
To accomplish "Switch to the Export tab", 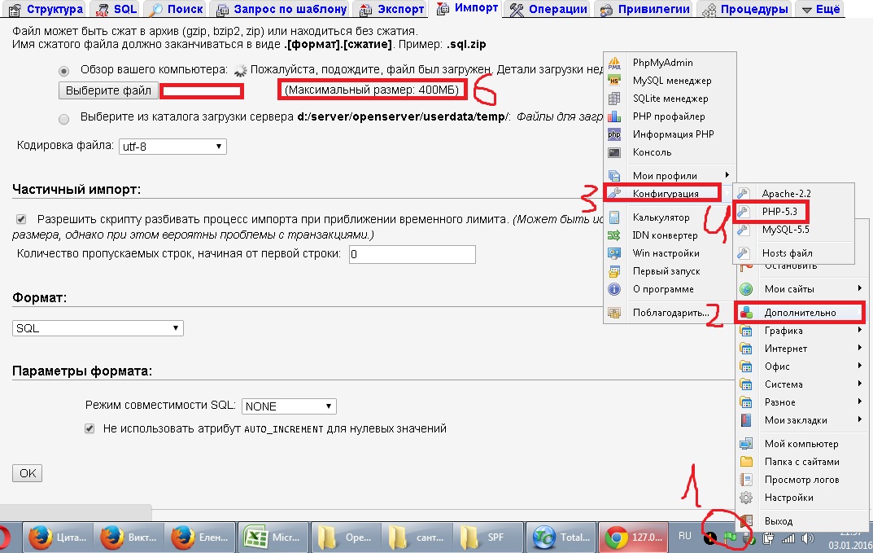I will click(393, 9).
